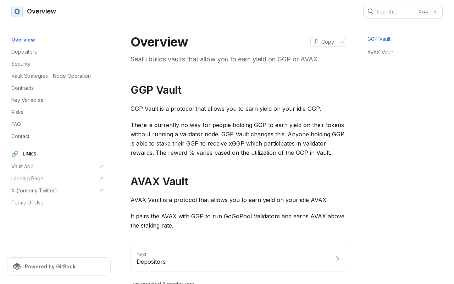Click the Copy page icon button
This screenshot has width=454, height=284.
(316, 42)
